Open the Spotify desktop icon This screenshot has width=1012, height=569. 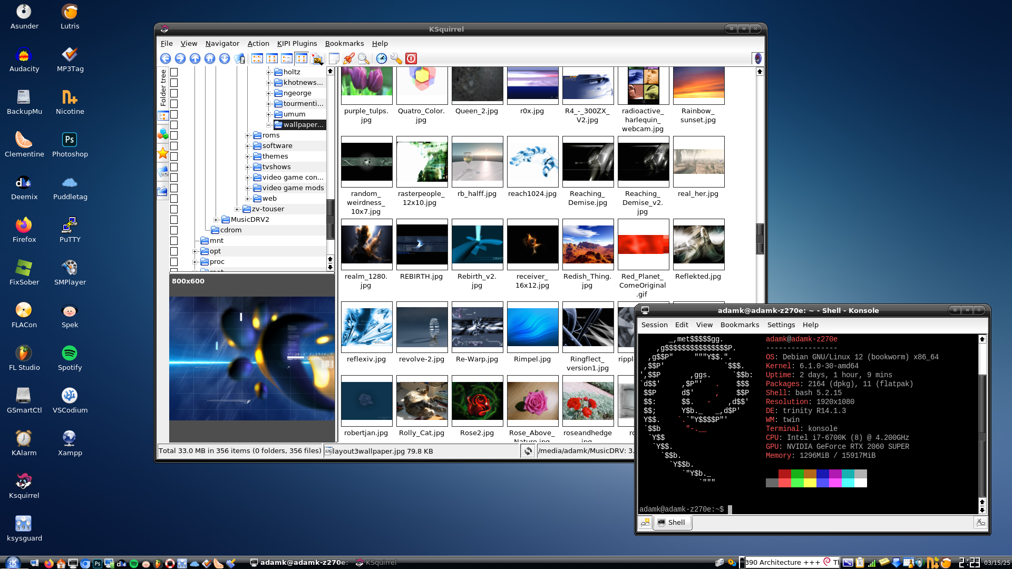(x=70, y=357)
